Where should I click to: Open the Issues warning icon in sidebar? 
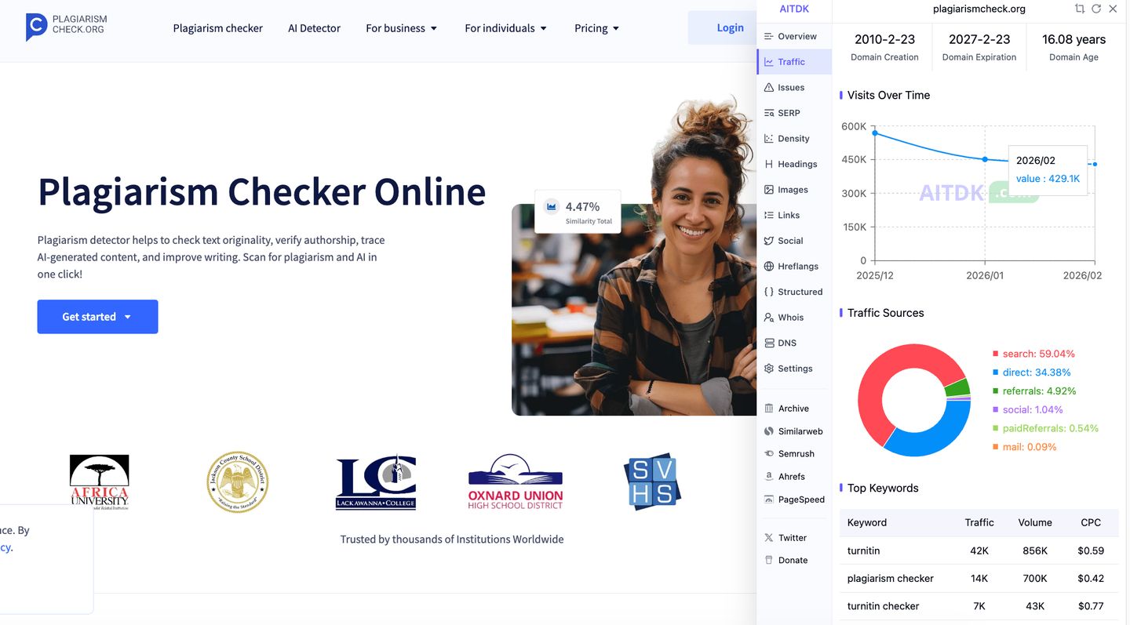[x=769, y=88]
